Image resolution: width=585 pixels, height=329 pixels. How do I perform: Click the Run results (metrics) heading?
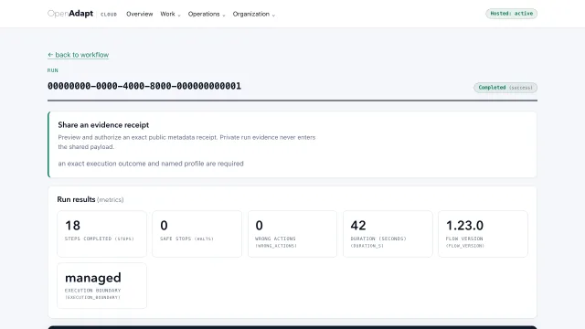pyautogui.click(x=90, y=199)
